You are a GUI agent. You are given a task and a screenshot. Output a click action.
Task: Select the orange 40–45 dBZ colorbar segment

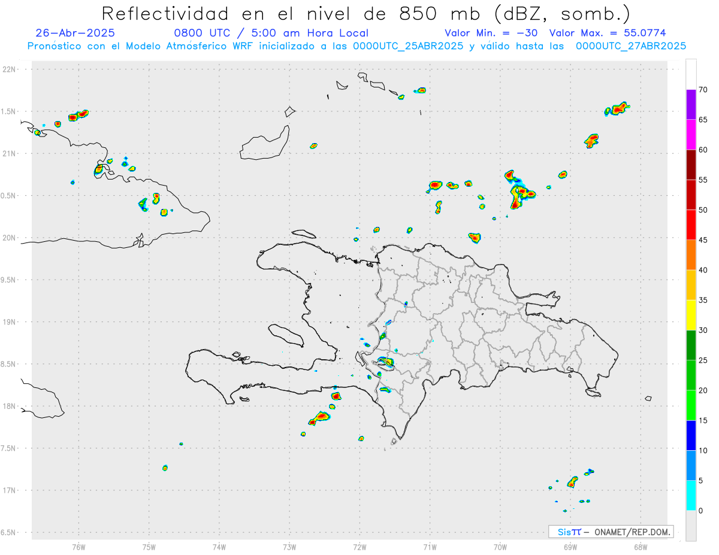point(691,255)
